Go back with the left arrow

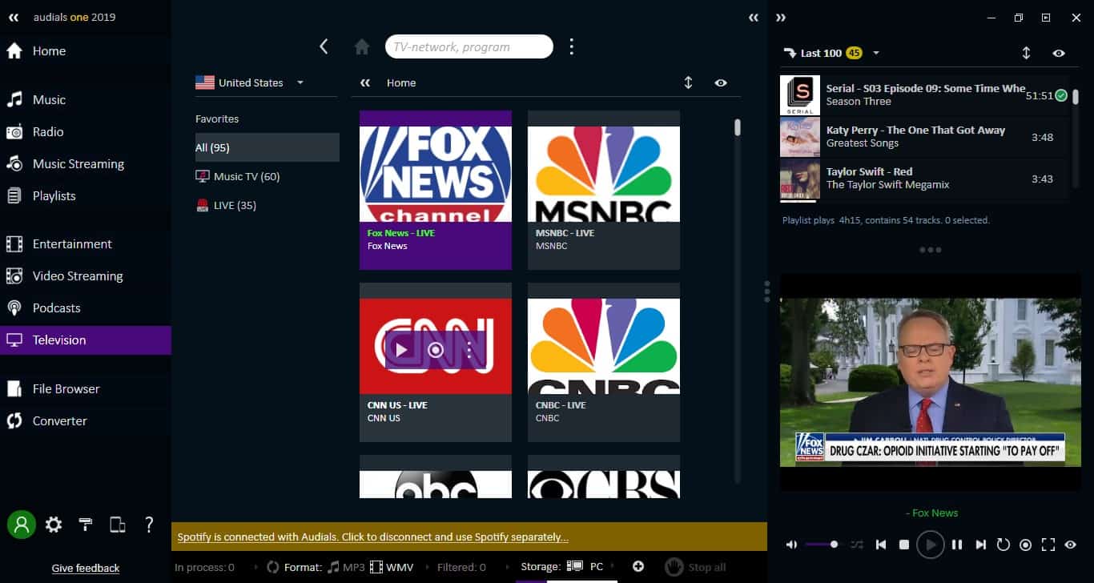324,46
